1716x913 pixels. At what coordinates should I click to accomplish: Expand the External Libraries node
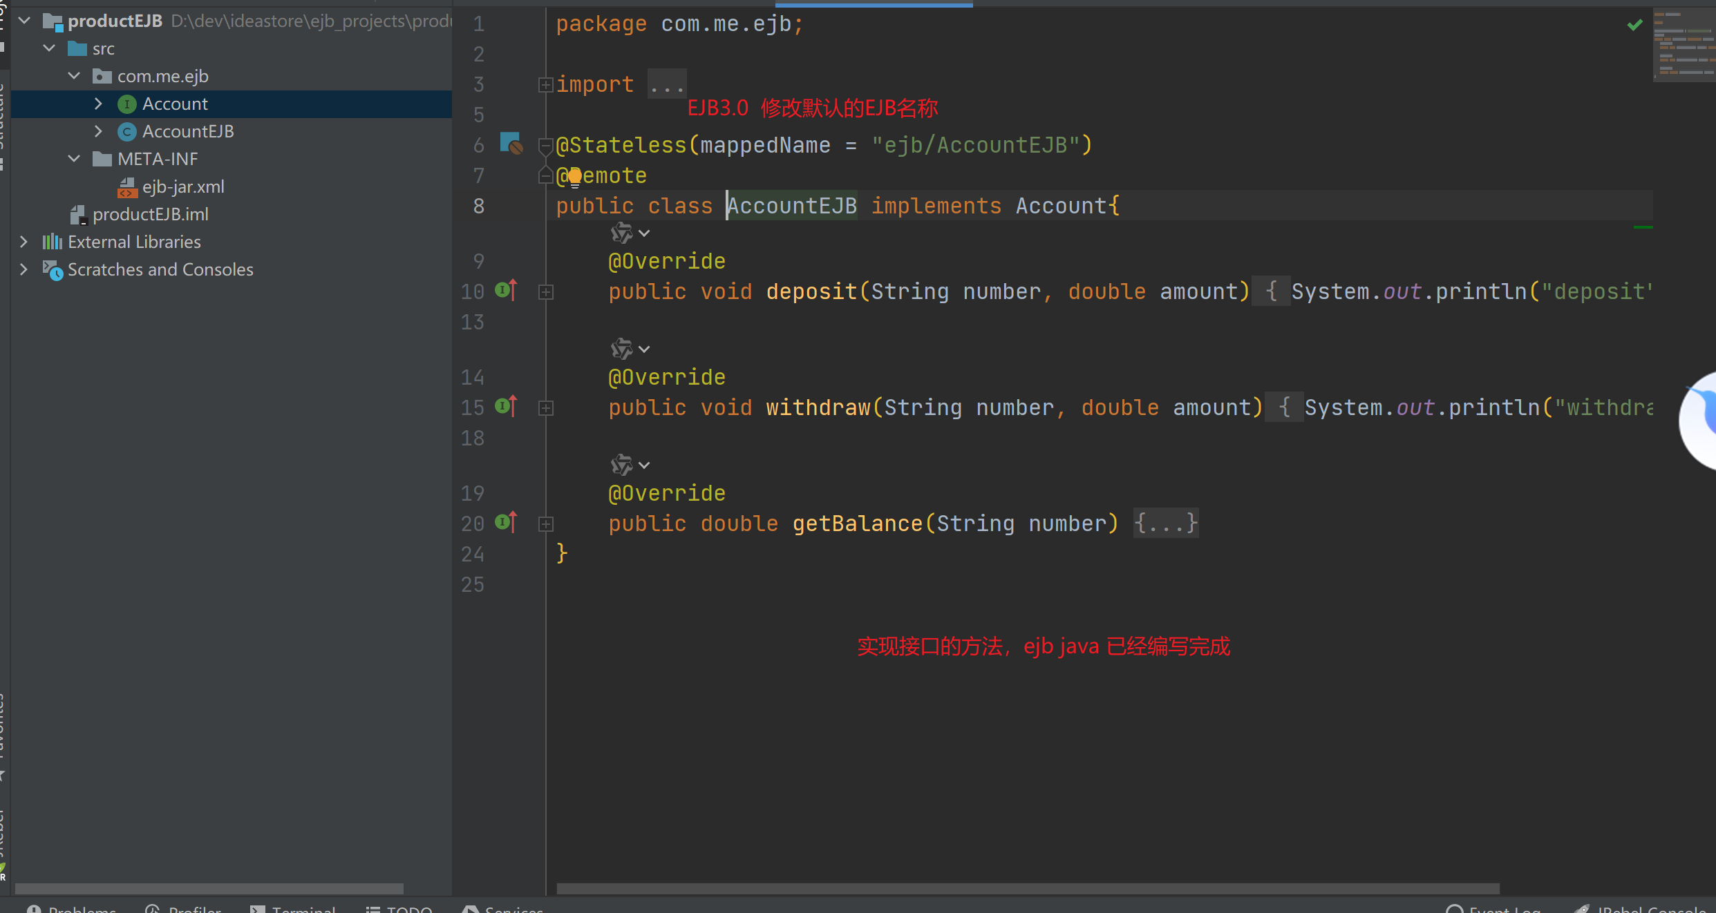[23, 242]
